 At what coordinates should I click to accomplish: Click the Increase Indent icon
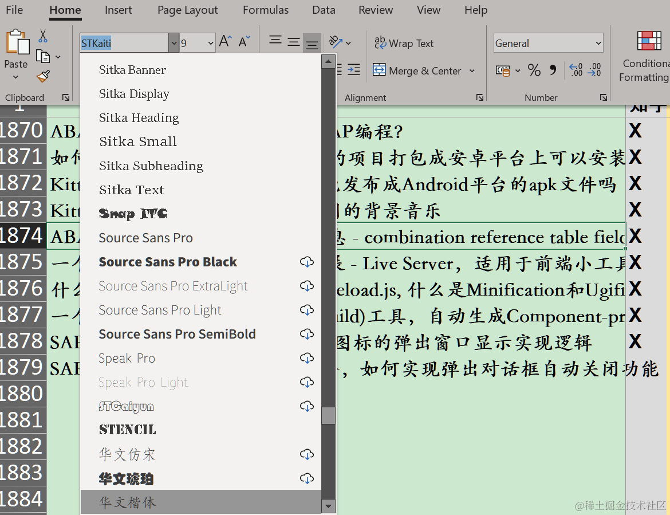point(354,70)
